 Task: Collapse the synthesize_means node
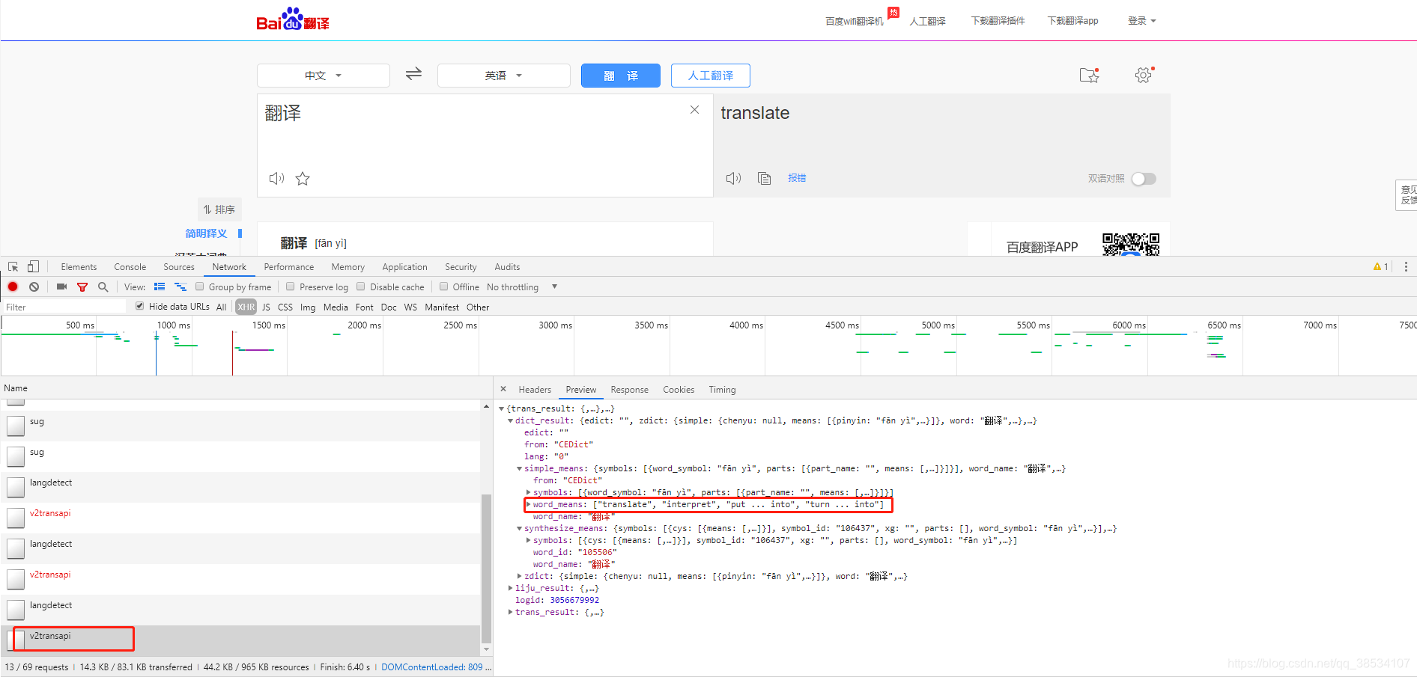click(x=520, y=528)
